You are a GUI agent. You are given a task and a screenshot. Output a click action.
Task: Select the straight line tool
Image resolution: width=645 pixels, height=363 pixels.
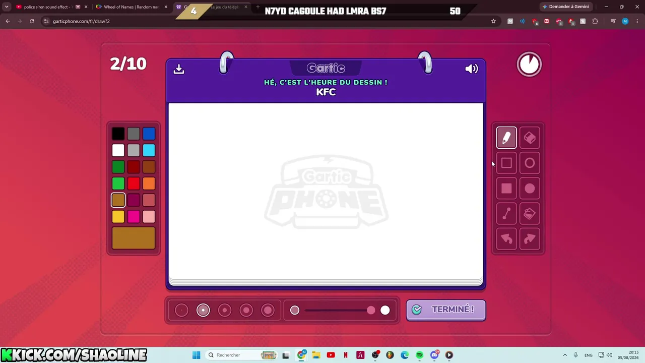[506, 214]
